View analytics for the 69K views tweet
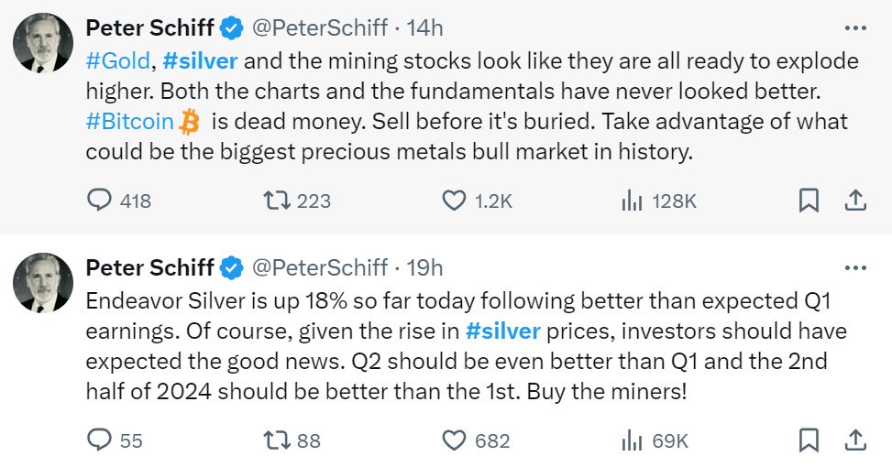 tap(632, 440)
